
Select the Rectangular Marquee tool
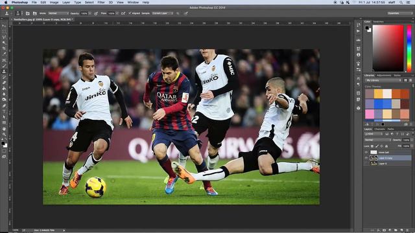(5, 32)
